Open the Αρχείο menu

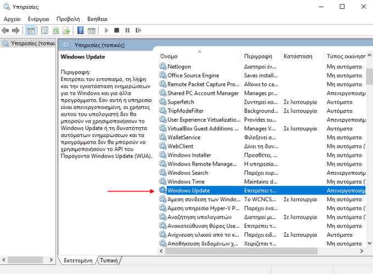click(12, 19)
